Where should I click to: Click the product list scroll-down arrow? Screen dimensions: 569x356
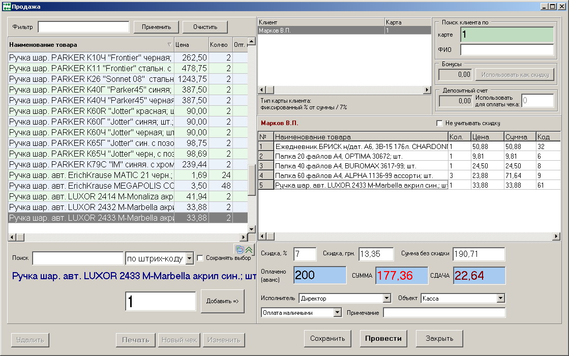252,229
